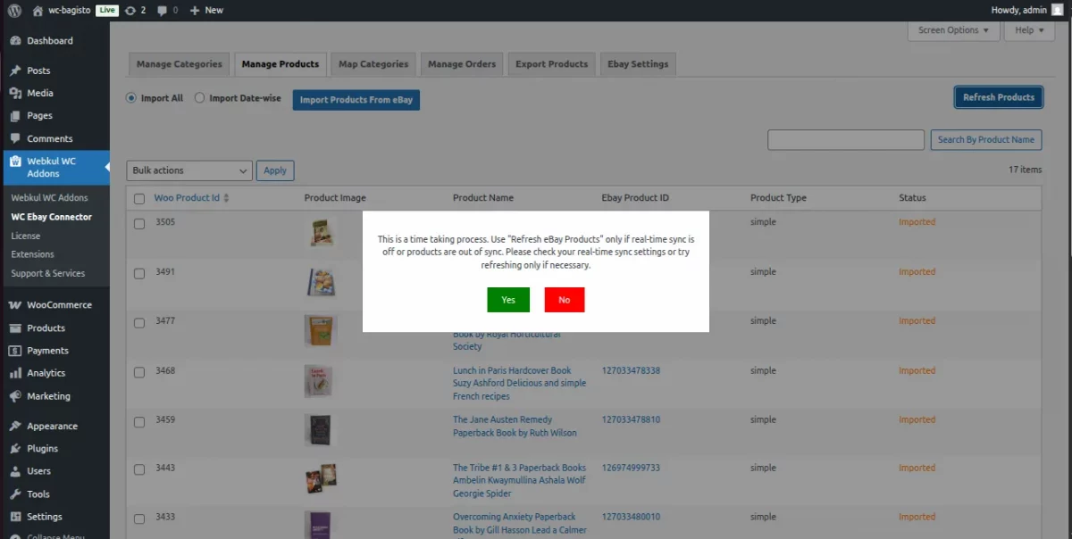
Task: Click the Analytics bar chart icon
Action: [x=15, y=373]
